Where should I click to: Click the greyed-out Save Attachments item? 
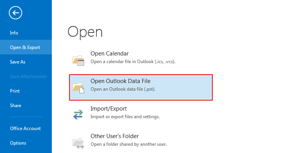(28, 76)
